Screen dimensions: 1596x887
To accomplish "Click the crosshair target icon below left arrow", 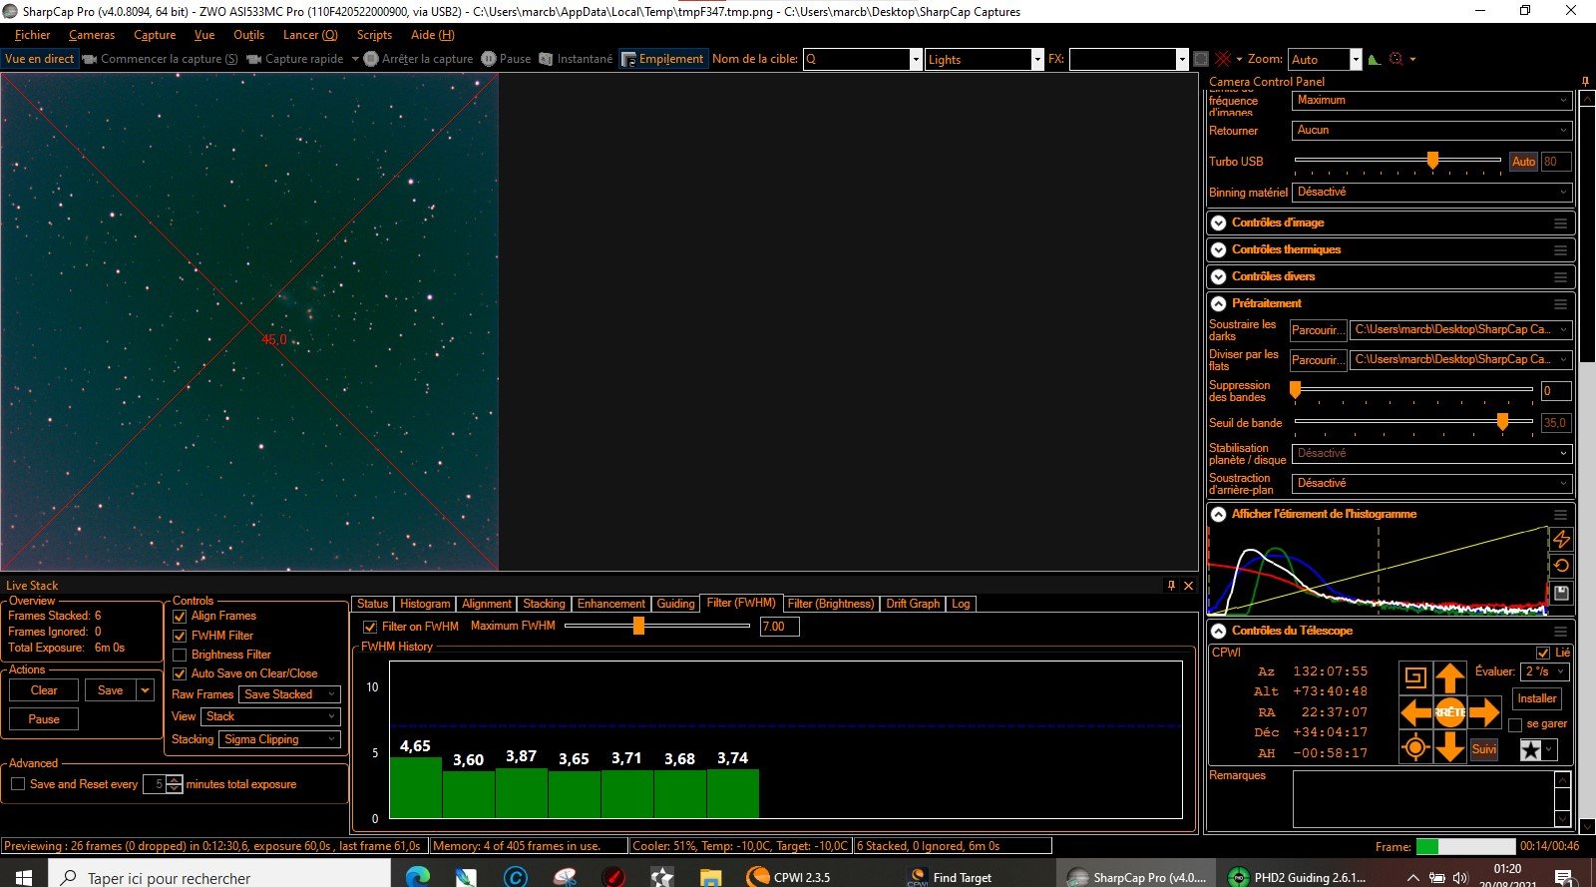I will pos(1414,747).
